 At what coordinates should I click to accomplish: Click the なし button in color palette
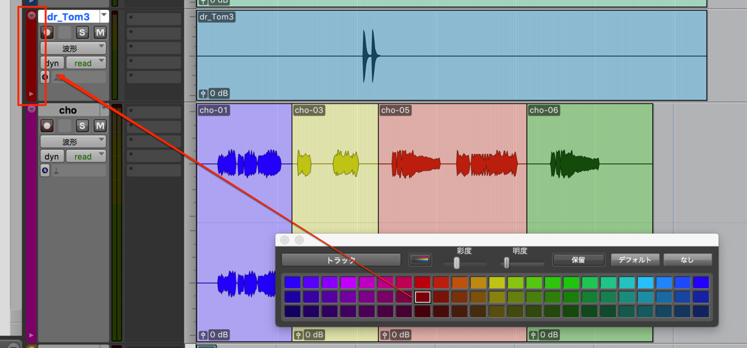(x=688, y=259)
